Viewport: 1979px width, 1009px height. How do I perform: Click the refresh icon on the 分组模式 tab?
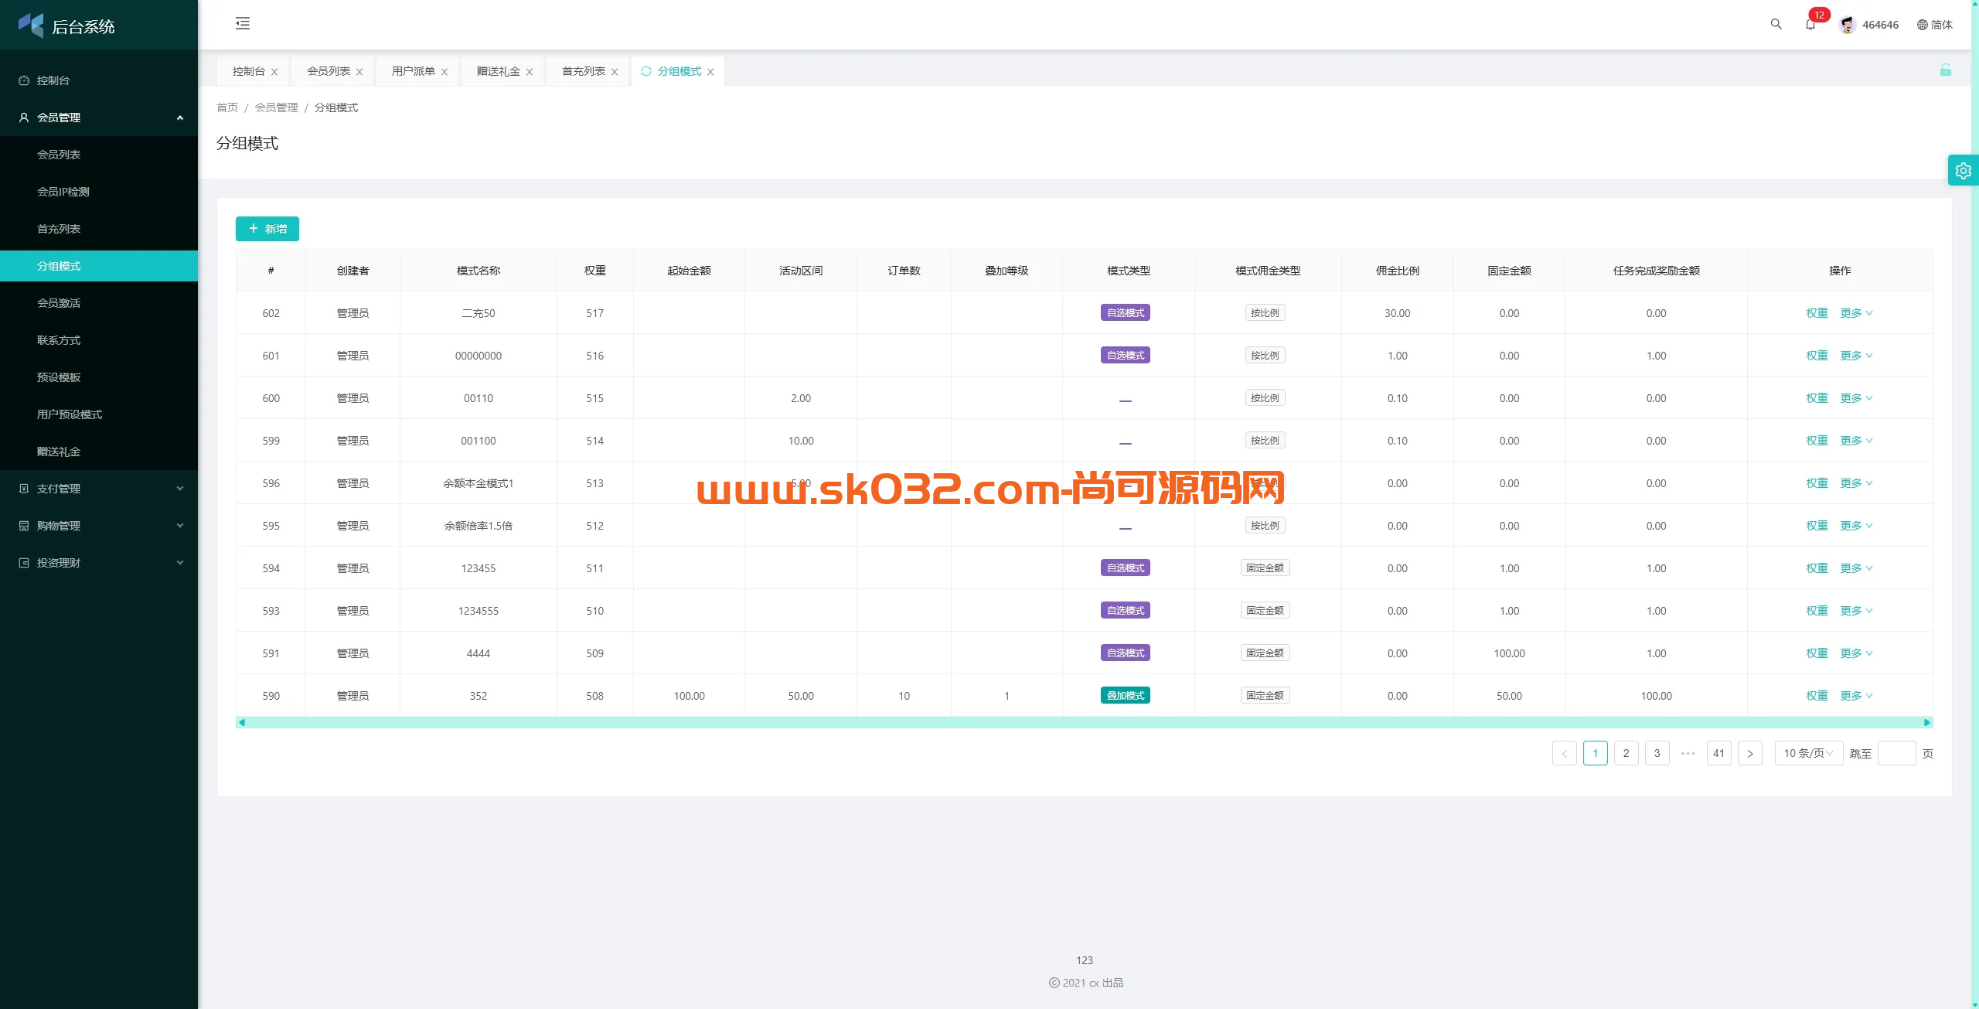click(x=646, y=71)
